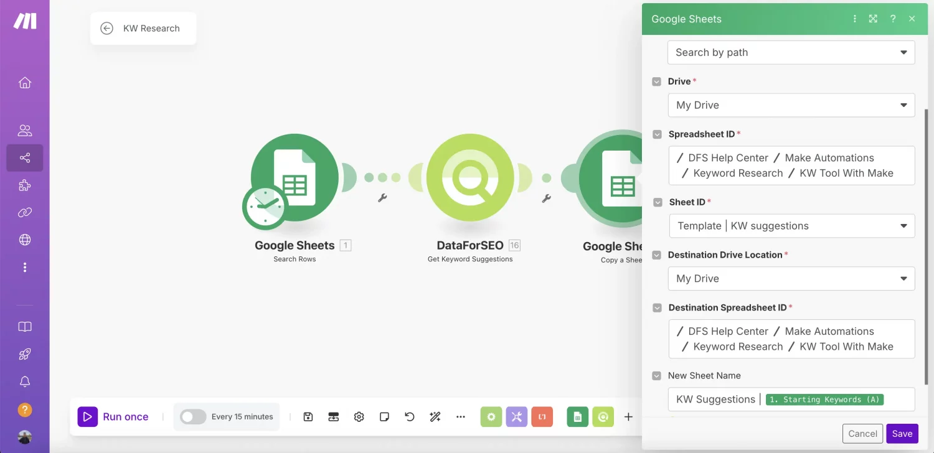Open the Drive dropdown

pyautogui.click(x=791, y=105)
